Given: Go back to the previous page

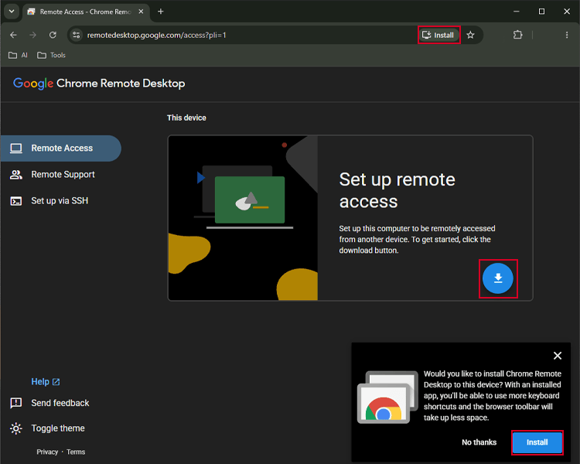Looking at the screenshot, I should [13, 35].
